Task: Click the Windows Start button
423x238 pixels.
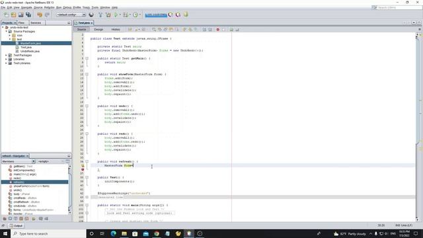Action: pos(5,233)
